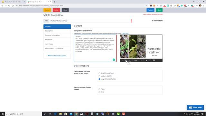This screenshot has width=206, height=116.
Task: Open the Windows Start menu
Action: pos(3,114)
